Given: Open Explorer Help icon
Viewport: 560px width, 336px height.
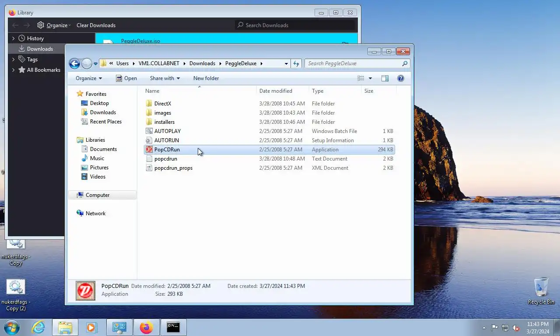Looking at the screenshot, I should pos(400,78).
